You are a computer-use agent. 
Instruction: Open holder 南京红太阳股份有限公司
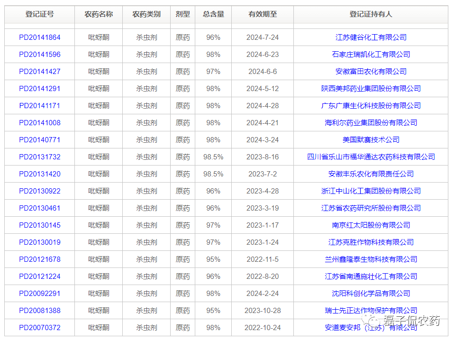[x=371, y=225]
